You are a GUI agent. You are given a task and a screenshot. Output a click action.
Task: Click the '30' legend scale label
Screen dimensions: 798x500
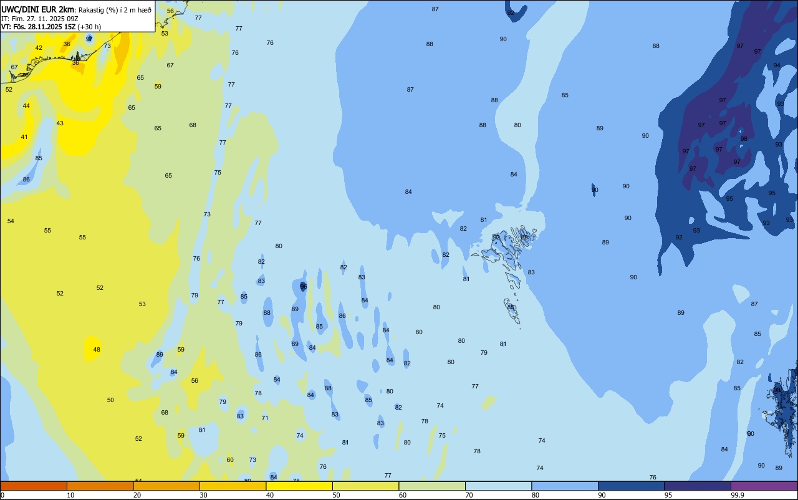[203, 495]
